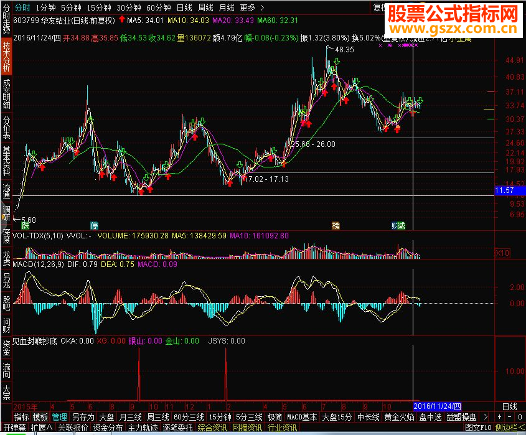Screen dimensions: 526x435
Task: Open the 网摘资讯 news tab
Action: coord(247,428)
